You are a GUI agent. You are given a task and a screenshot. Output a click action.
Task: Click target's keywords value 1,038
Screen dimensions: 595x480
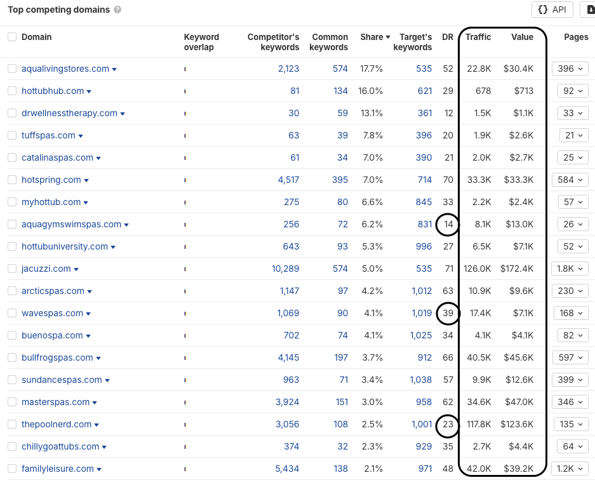[421, 380]
